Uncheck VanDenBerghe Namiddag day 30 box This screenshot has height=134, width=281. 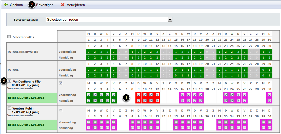[x=269, y=100]
